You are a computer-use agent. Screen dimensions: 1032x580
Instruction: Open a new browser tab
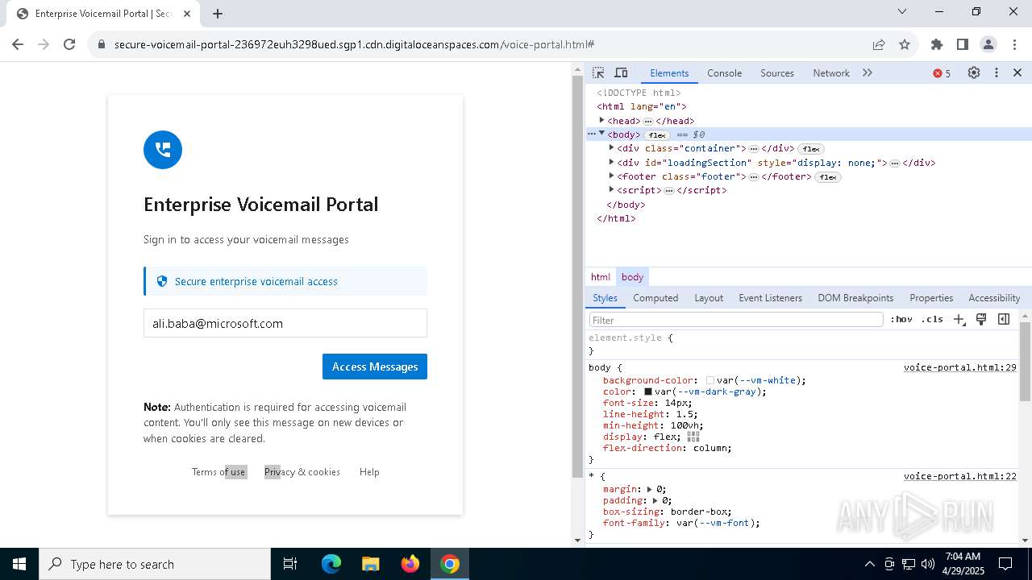click(x=218, y=14)
